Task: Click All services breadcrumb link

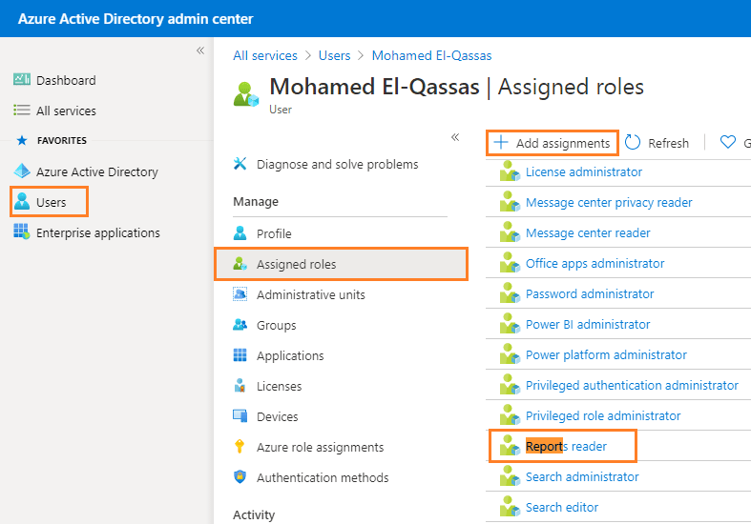Action: point(265,55)
